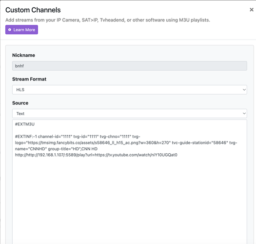Viewport: 256px width, 244px height.
Task: Click the 'Custom Channels' heading
Action: [x=33, y=10]
